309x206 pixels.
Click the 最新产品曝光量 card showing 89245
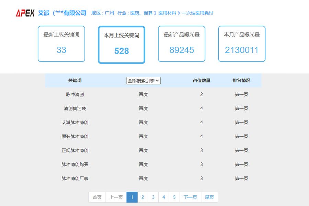[x=181, y=44]
